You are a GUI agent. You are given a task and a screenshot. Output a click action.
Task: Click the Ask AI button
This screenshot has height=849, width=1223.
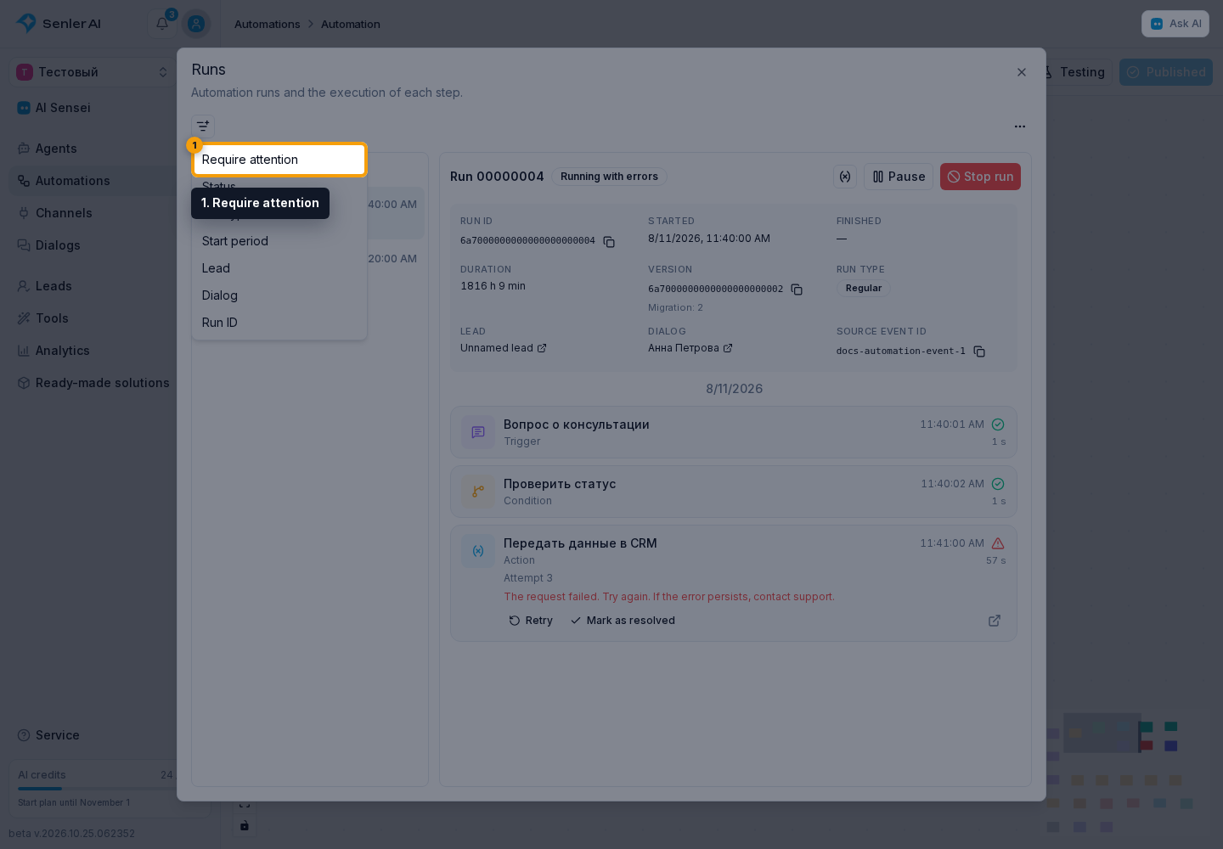1175,24
